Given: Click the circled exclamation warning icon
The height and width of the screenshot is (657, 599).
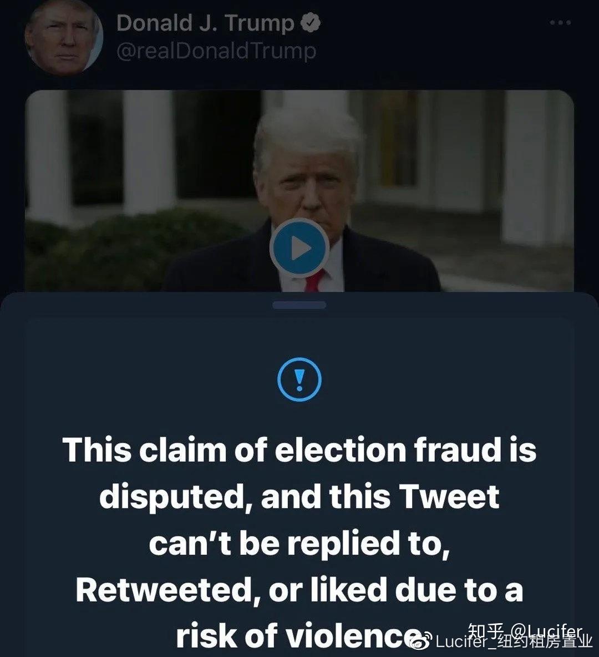Looking at the screenshot, I should click(x=299, y=380).
